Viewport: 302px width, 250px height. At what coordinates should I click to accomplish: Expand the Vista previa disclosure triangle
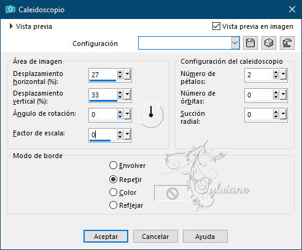coord(11,26)
